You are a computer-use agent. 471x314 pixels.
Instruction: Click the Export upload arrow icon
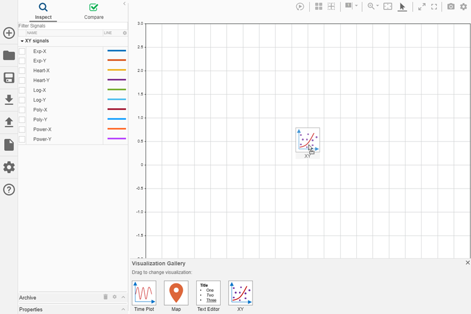9,123
